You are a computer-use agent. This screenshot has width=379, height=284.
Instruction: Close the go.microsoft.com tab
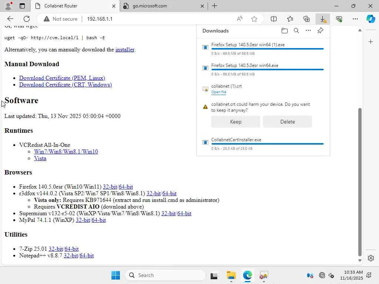[x=202, y=6]
